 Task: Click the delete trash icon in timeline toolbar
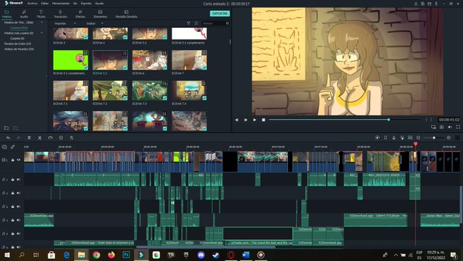[x=29, y=138]
